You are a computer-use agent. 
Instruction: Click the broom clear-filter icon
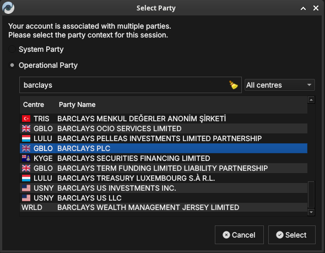[234, 85]
